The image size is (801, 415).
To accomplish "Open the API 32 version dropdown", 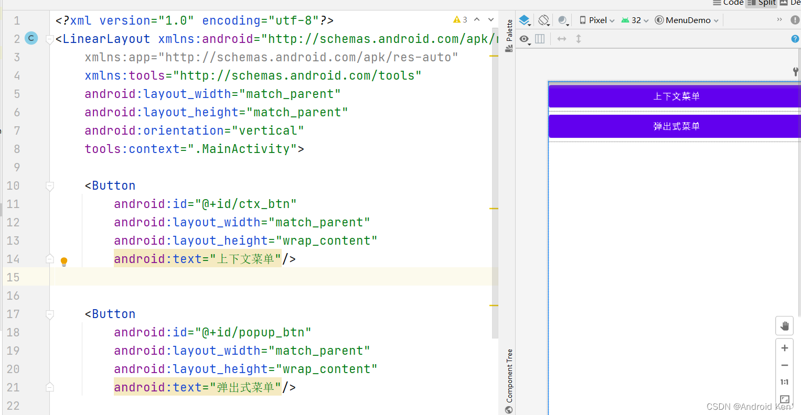I will pos(634,20).
